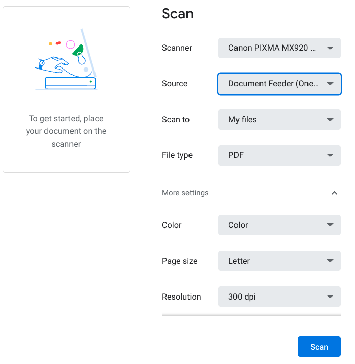Click the Scan page heading
355x364 pixels.
pyautogui.click(x=178, y=14)
